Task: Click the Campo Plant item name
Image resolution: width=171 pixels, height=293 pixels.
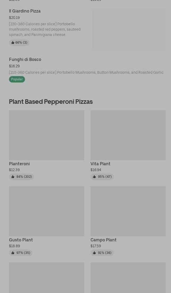Action: pos(104,240)
